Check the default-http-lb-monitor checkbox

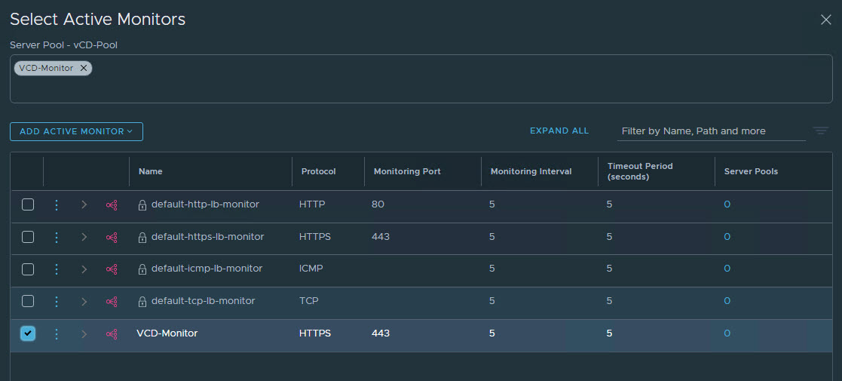tap(28, 204)
